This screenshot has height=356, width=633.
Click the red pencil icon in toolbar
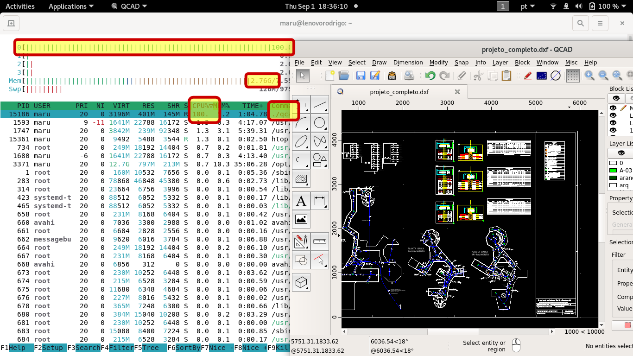[528, 75]
